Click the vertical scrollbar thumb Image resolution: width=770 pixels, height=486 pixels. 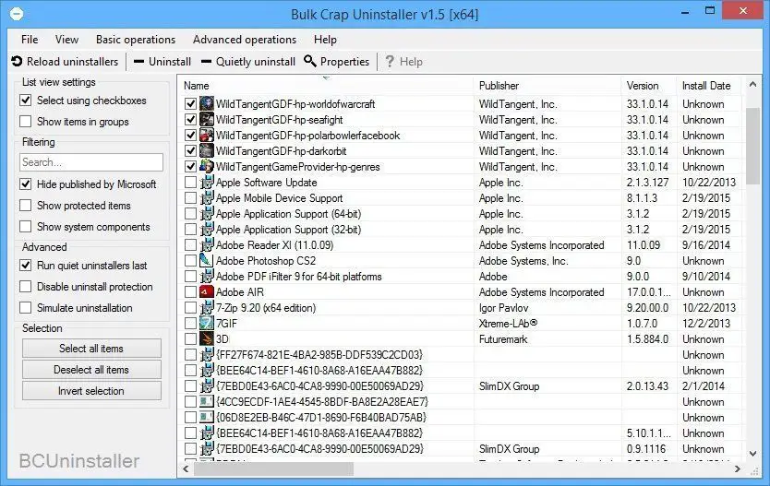[x=752, y=146]
